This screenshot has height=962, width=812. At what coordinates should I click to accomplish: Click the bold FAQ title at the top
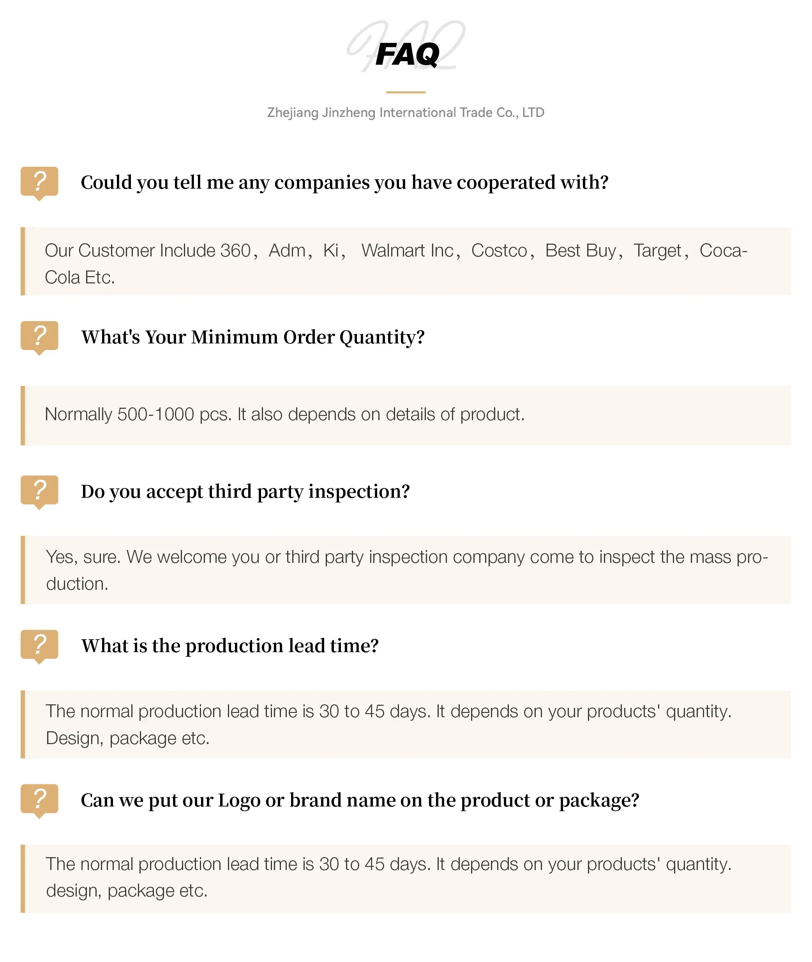[407, 54]
